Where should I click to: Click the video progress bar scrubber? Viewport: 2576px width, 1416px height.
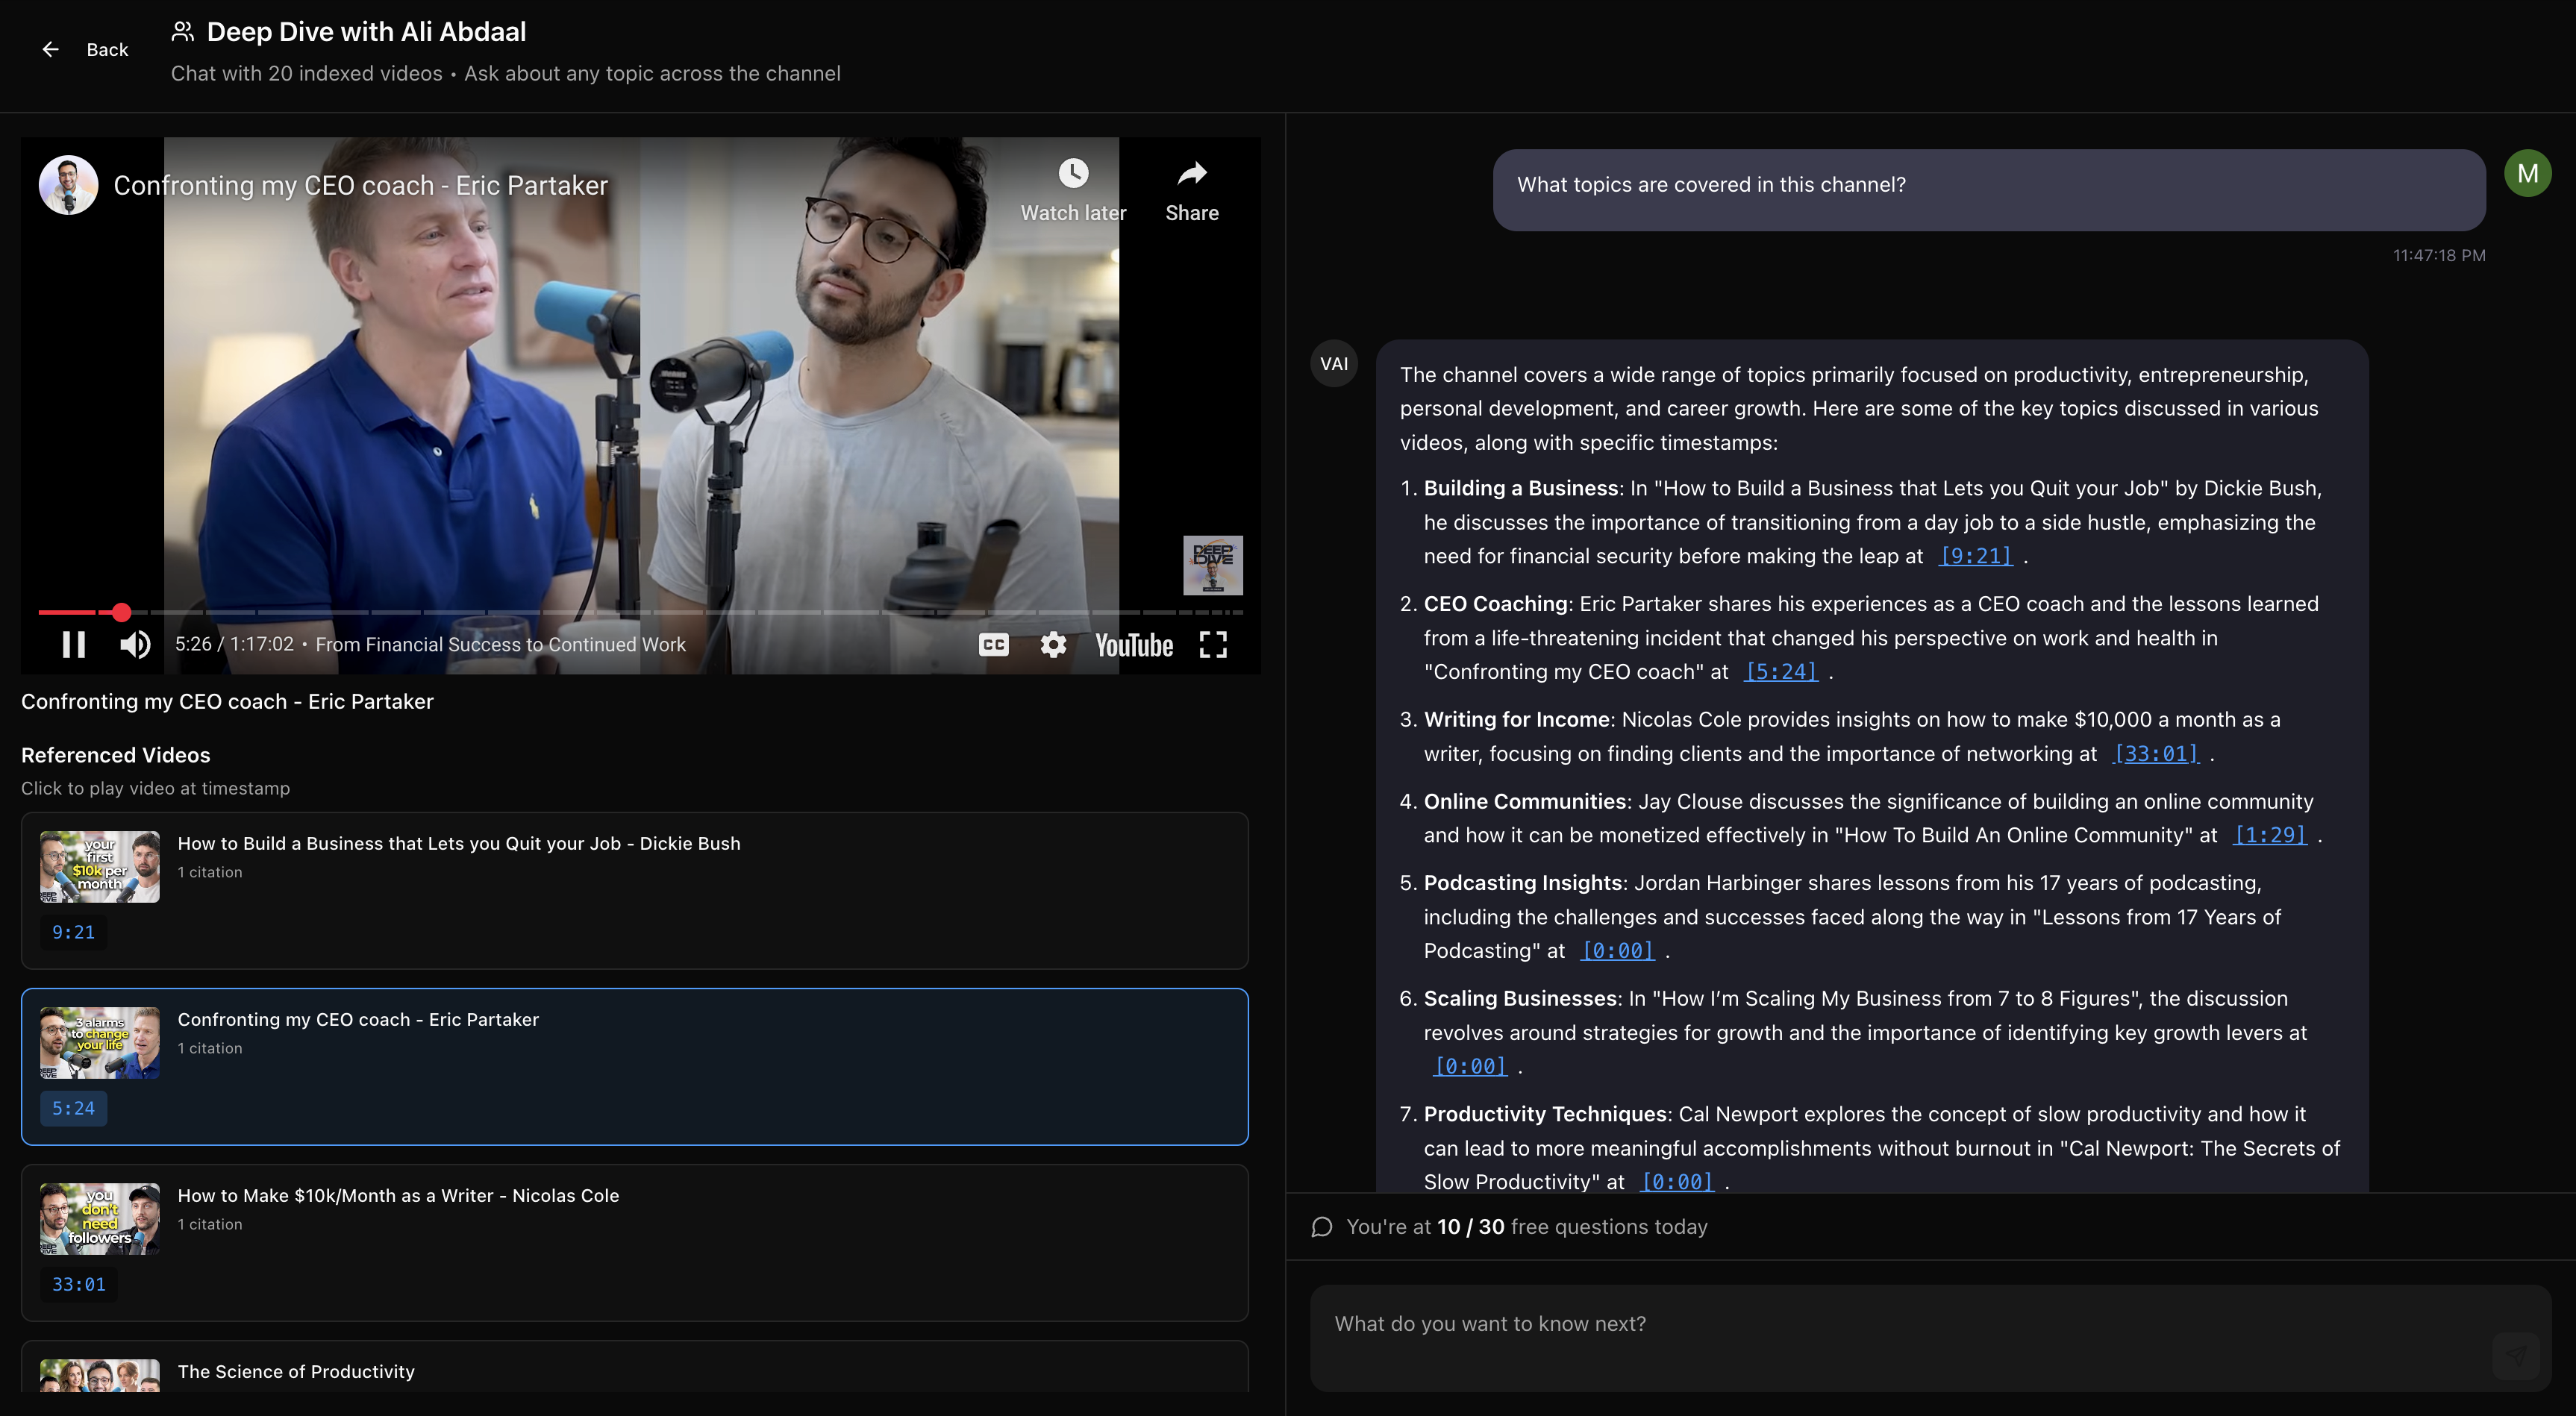(121, 612)
